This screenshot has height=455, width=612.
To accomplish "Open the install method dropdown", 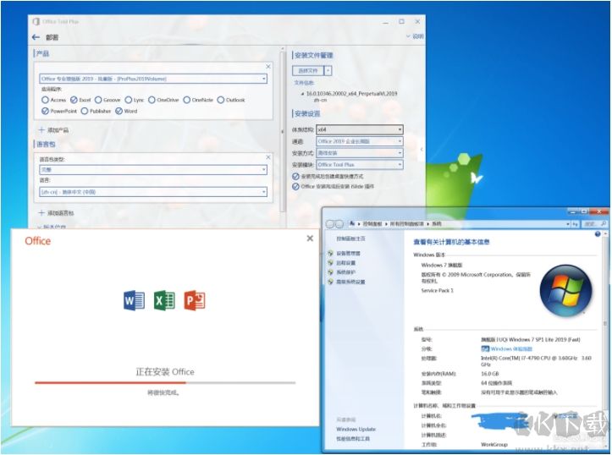I will tap(360, 153).
